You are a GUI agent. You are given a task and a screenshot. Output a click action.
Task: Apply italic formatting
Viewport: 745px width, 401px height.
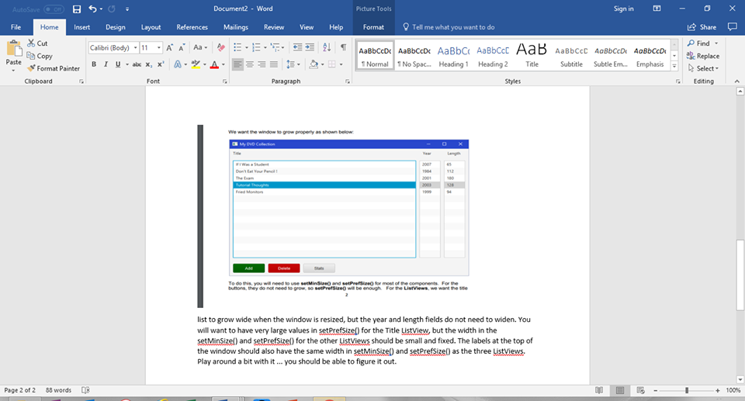click(x=106, y=64)
